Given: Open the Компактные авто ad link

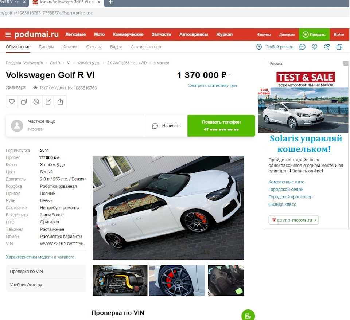Looking at the screenshot, I should click(x=287, y=182).
